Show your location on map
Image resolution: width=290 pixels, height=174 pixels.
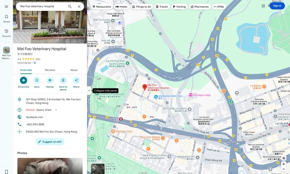point(284,158)
